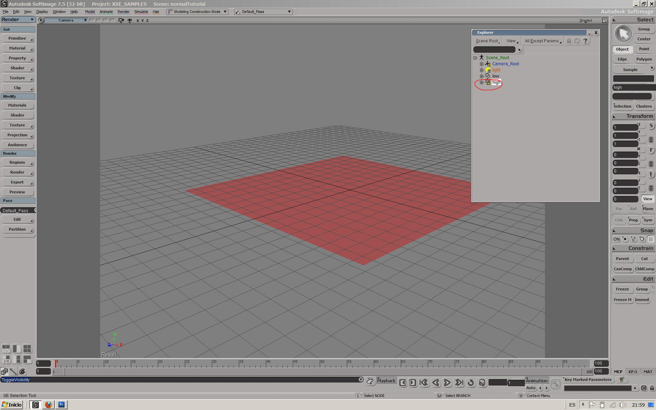Toggle snap to curves option
Screen dimensions: 656x410
pyautogui.click(x=633, y=239)
